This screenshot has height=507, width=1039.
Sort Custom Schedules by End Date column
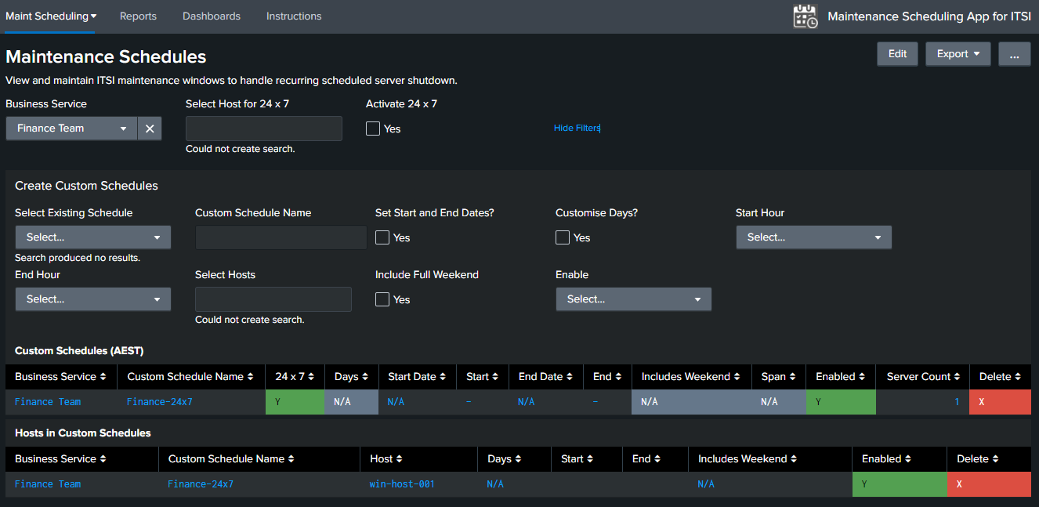tap(545, 376)
